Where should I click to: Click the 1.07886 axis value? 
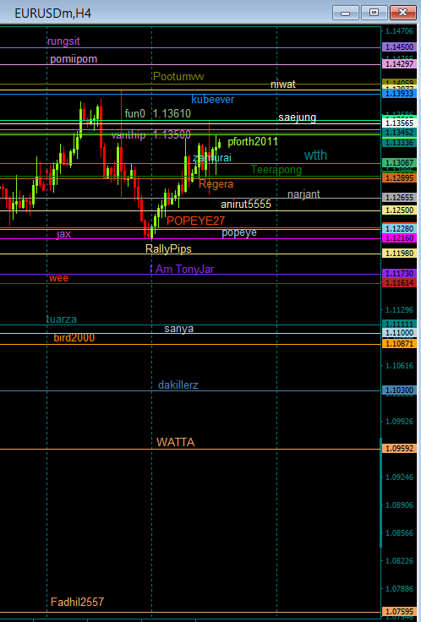400,589
